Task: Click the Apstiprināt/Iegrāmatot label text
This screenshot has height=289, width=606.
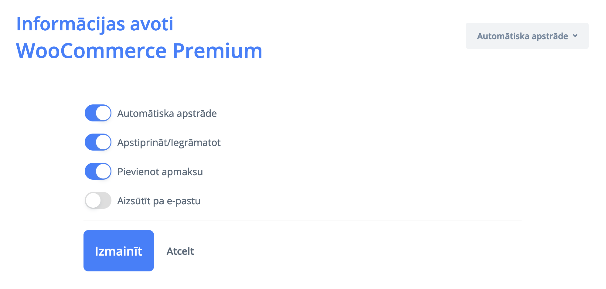Action: click(x=169, y=142)
